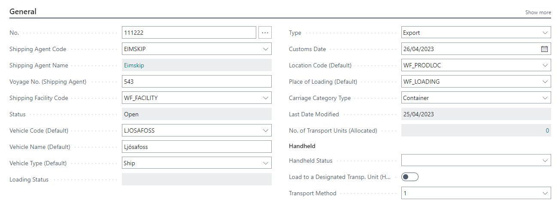Expand the empty Handheld Status dropdown
The image size is (558, 203).
click(x=545, y=161)
